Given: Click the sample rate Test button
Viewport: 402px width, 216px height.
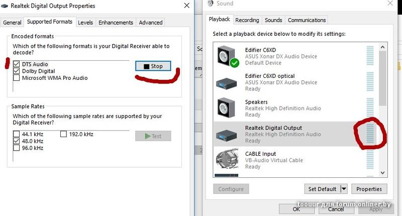Looking at the screenshot, I should click(153, 136).
